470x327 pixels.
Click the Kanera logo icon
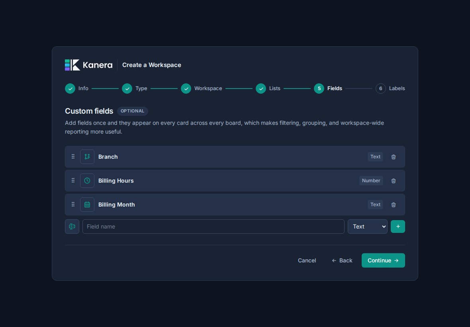click(x=72, y=65)
